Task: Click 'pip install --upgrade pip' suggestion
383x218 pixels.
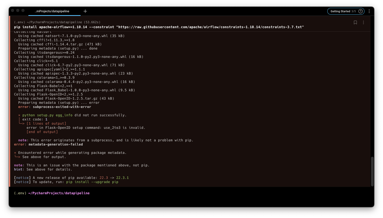Action: [x=92, y=182]
